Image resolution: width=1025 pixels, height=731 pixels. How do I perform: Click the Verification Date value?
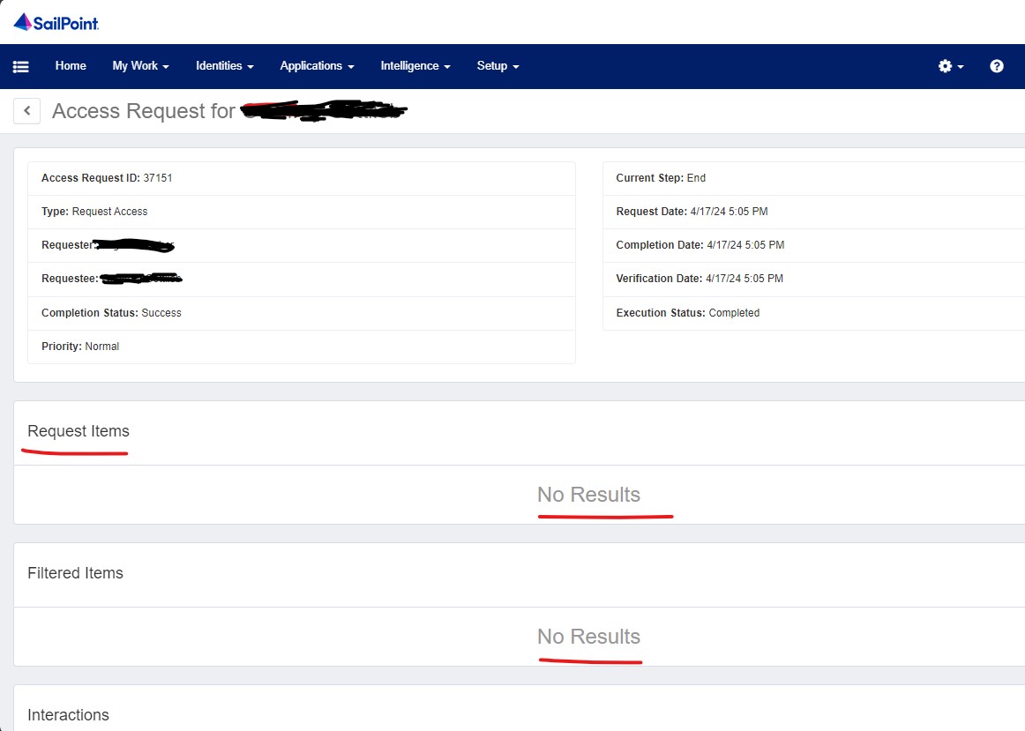click(744, 279)
